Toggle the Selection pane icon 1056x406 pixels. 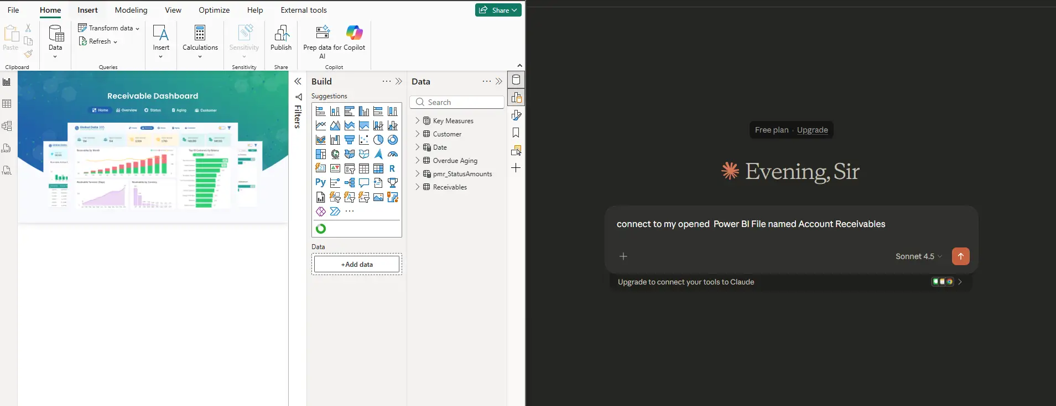(x=516, y=150)
